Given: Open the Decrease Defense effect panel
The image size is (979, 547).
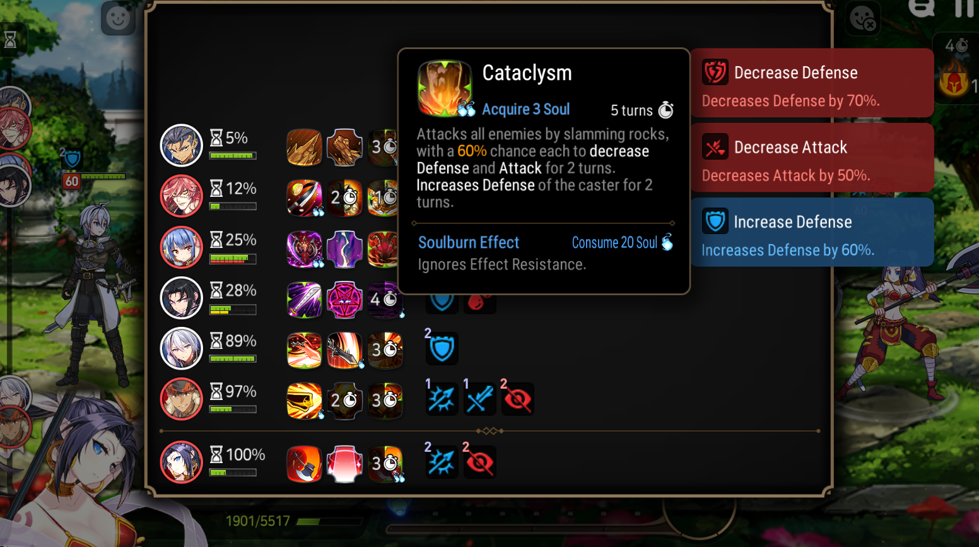Looking at the screenshot, I should point(812,83).
